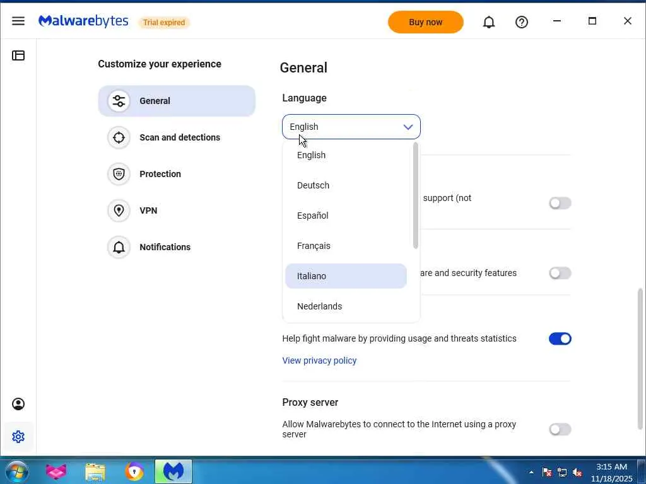Open the help question mark icon
646x484 pixels.
click(x=522, y=22)
